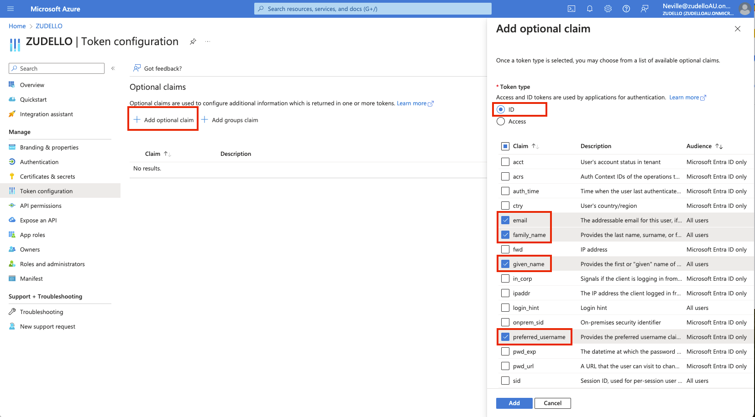Check the pwd_url claim checkbox

pyautogui.click(x=505, y=366)
